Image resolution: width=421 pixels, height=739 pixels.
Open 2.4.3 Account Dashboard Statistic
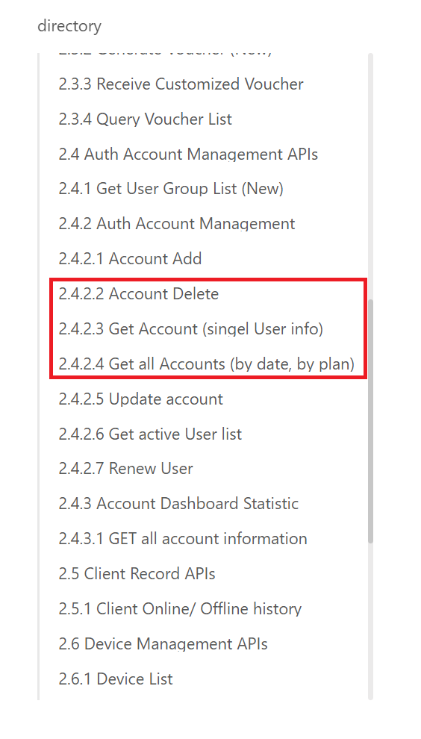pyautogui.click(x=178, y=503)
